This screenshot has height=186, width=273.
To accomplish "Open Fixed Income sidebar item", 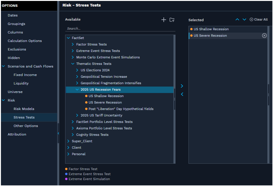I will pyautogui.click(x=25, y=75).
